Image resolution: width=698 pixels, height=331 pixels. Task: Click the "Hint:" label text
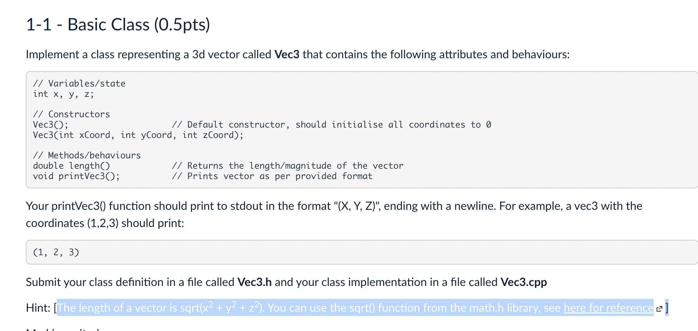point(38,308)
